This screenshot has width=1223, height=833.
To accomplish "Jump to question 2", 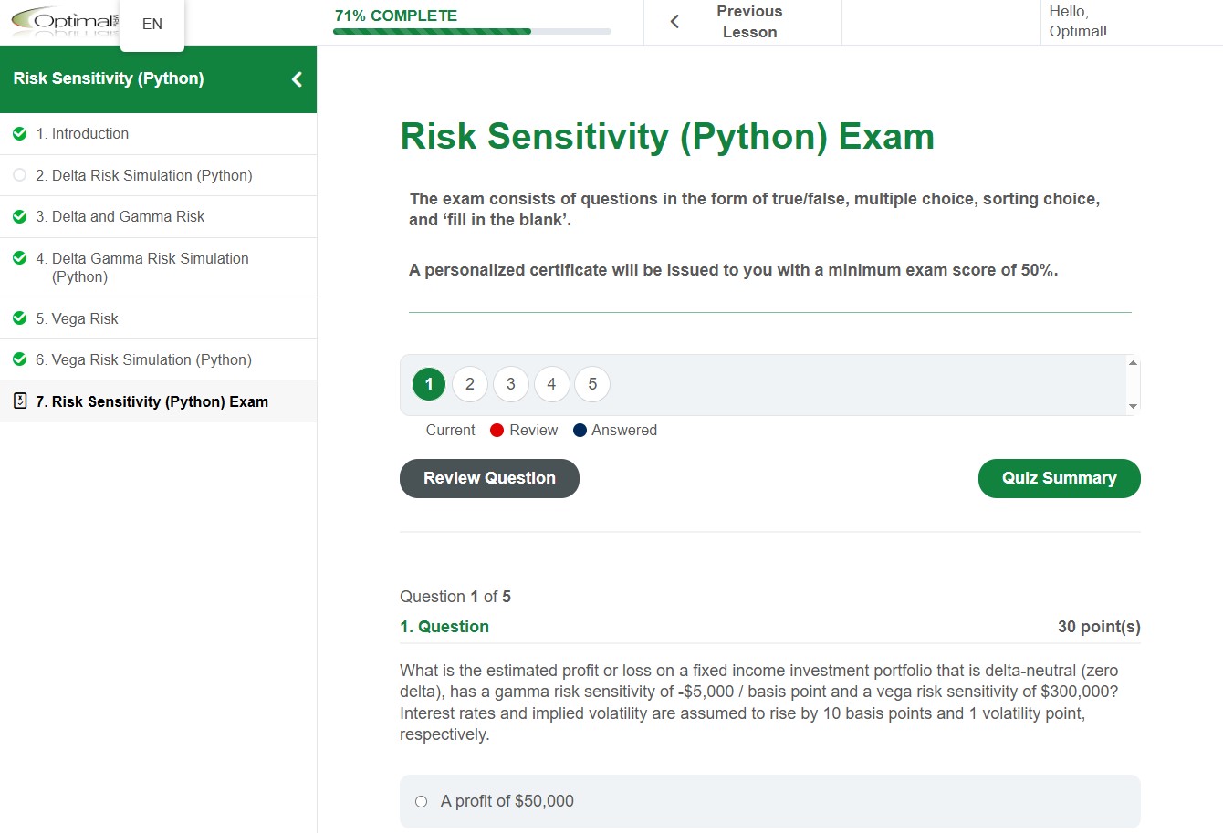I will [470, 384].
